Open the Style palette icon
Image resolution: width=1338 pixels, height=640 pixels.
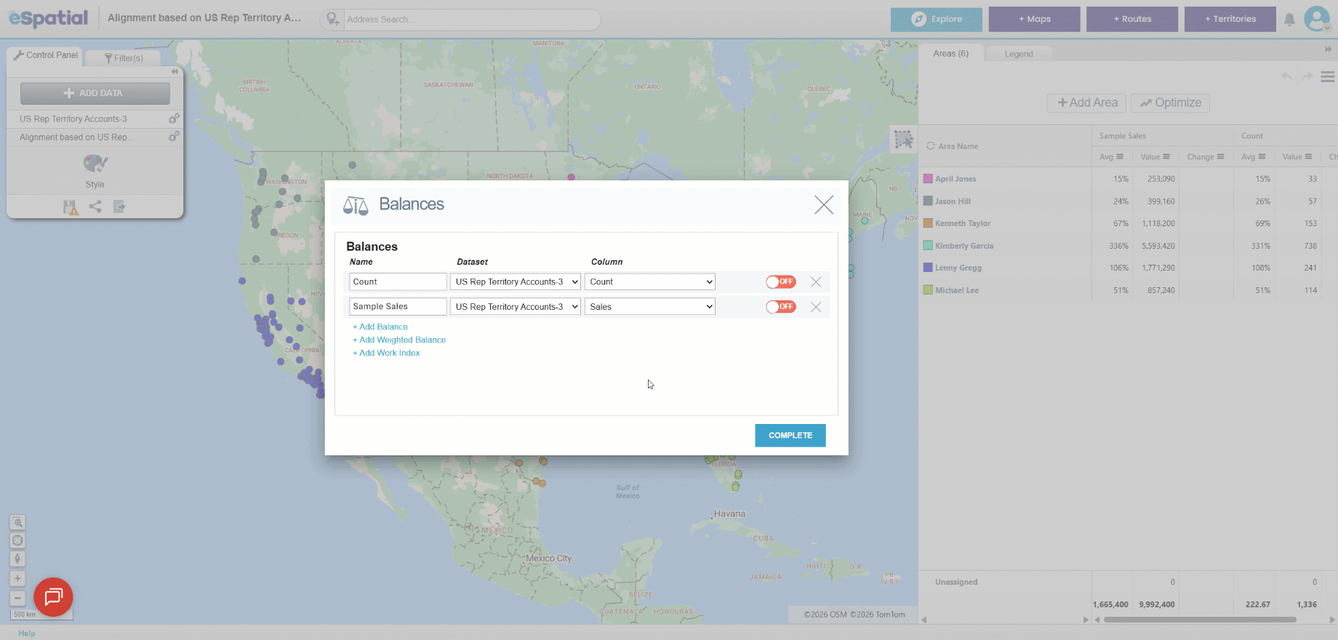tap(95, 164)
